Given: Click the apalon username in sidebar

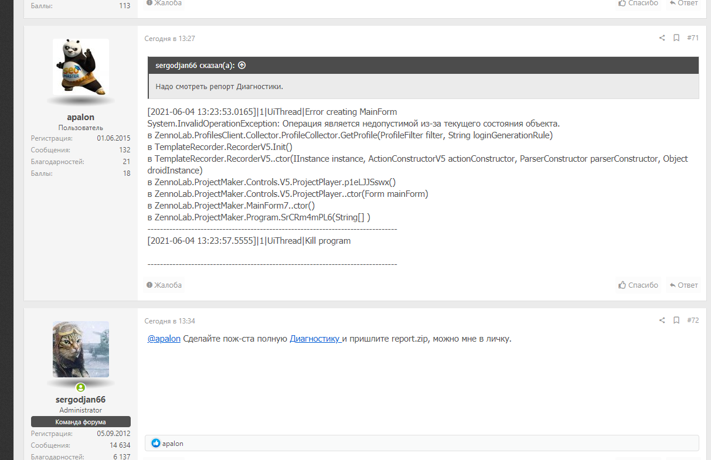Looking at the screenshot, I should [x=81, y=117].
